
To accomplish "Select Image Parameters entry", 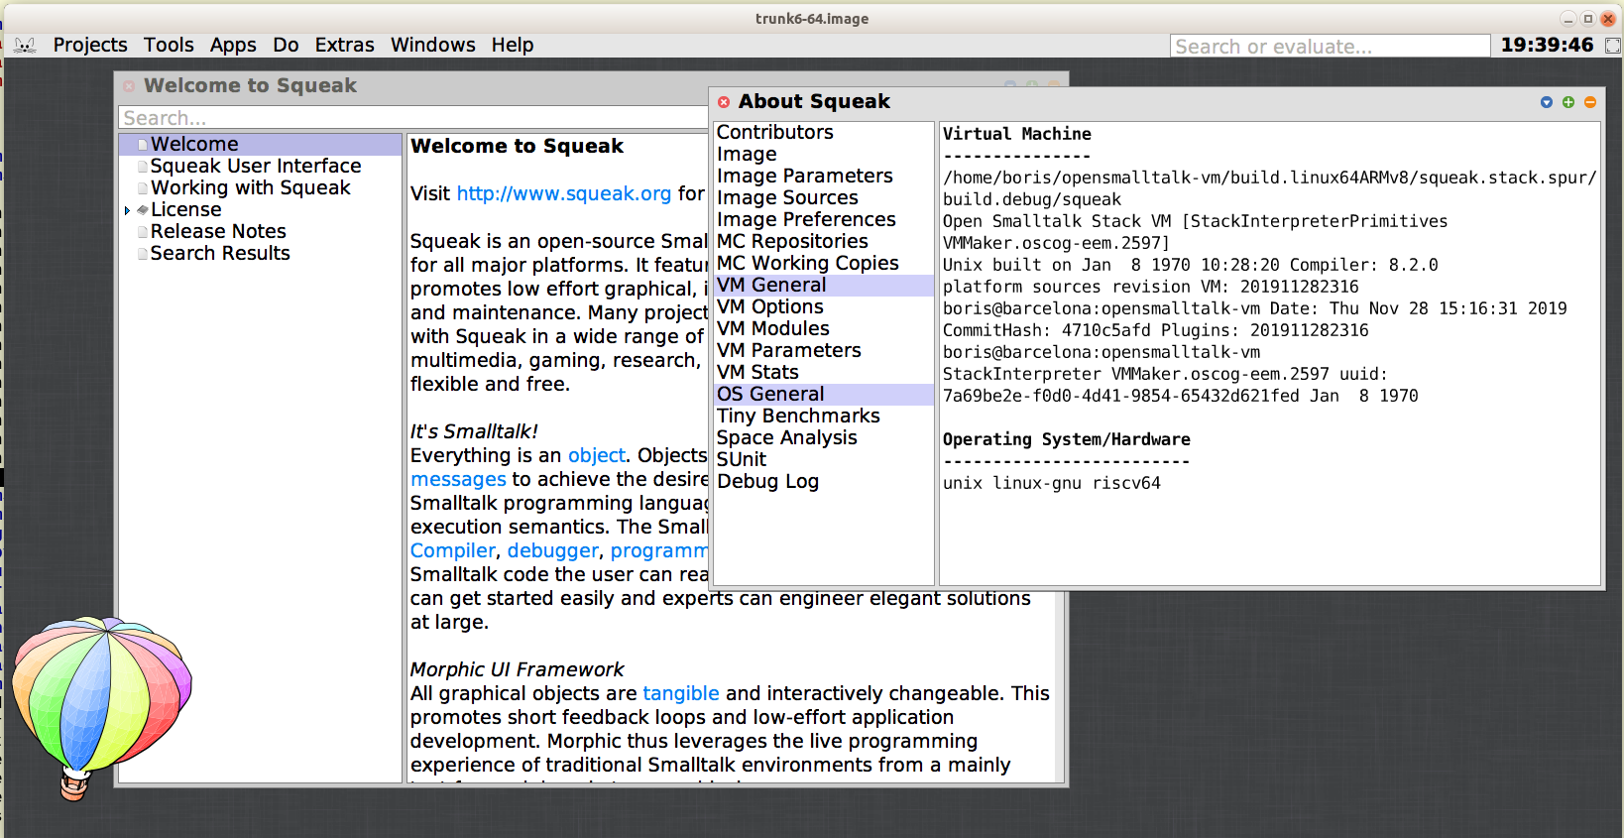I will [824, 176].
